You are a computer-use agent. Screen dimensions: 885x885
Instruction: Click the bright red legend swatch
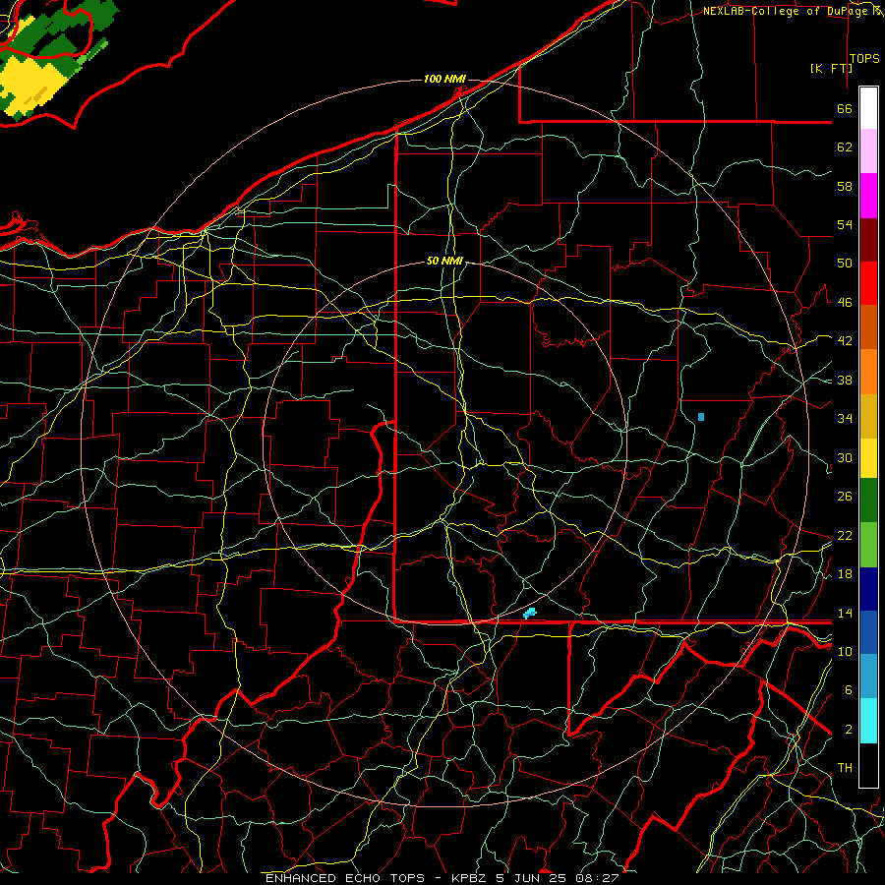click(x=868, y=283)
